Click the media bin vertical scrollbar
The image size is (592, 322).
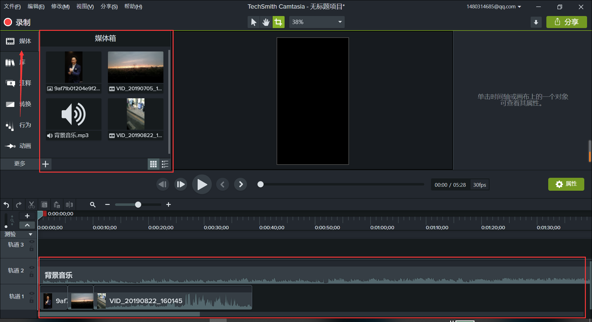click(169, 102)
